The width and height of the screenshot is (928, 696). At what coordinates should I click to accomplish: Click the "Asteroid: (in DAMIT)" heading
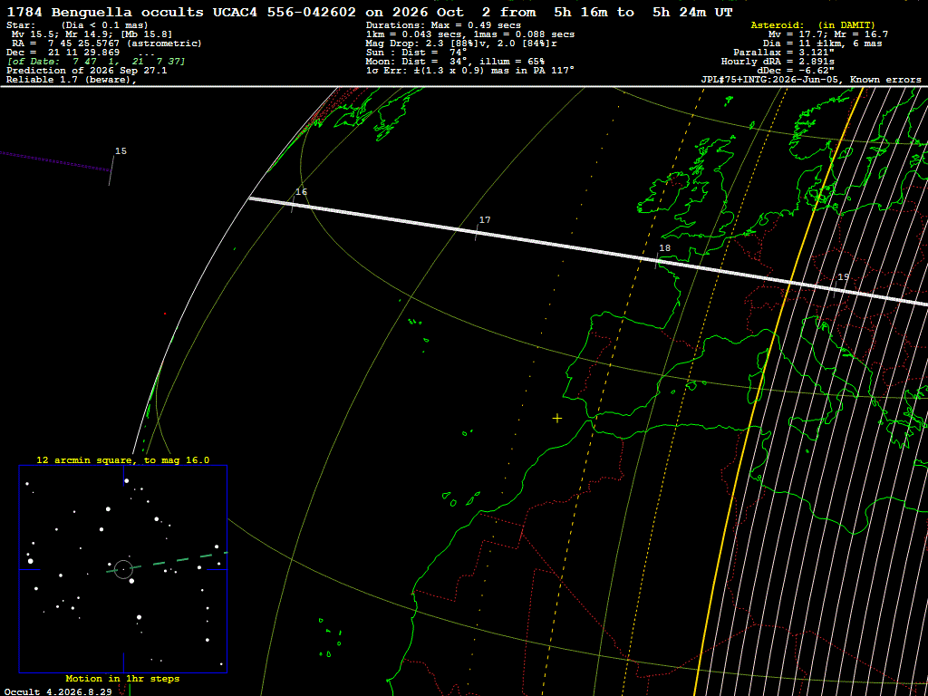point(813,25)
